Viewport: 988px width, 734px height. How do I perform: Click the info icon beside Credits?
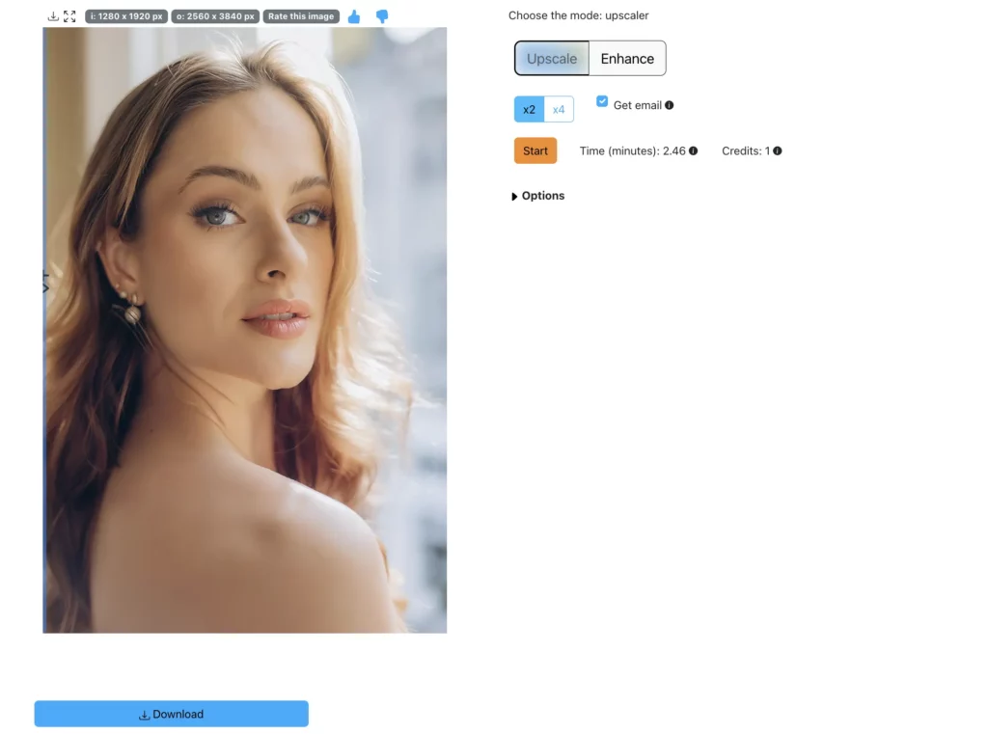[778, 151]
